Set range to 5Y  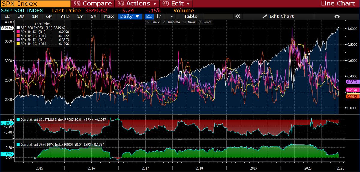click(x=94, y=16)
